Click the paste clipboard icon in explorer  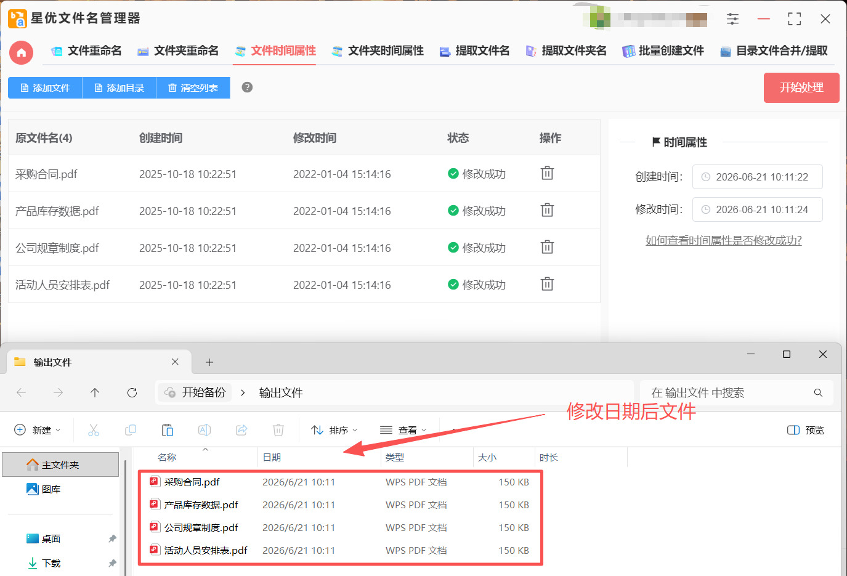(x=168, y=430)
